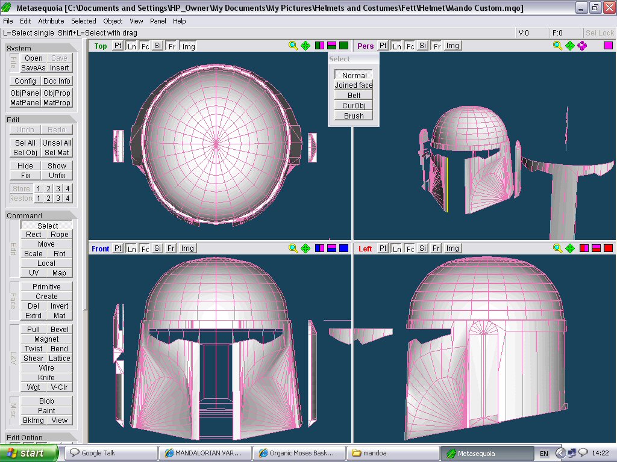Click the red vertical split icon in Left view
This screenshot has height=462, width=617.
click(x=584, y=248)
